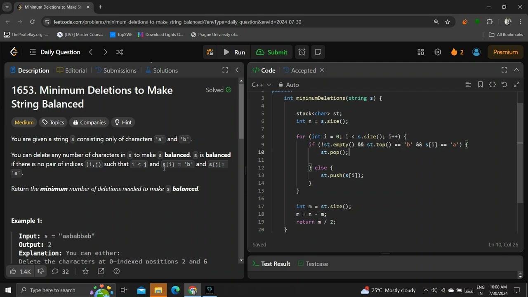The height and width of the screenshot is (297, 528).
Task: Like the problem thumbs up 1.4K
Action: [20, 271]
